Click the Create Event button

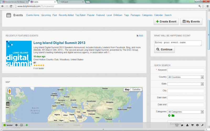coord(166,21)
